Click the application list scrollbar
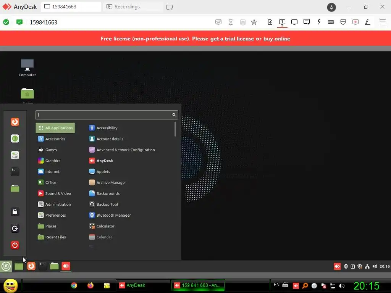The image size is (391, 293). pos(175,129)
